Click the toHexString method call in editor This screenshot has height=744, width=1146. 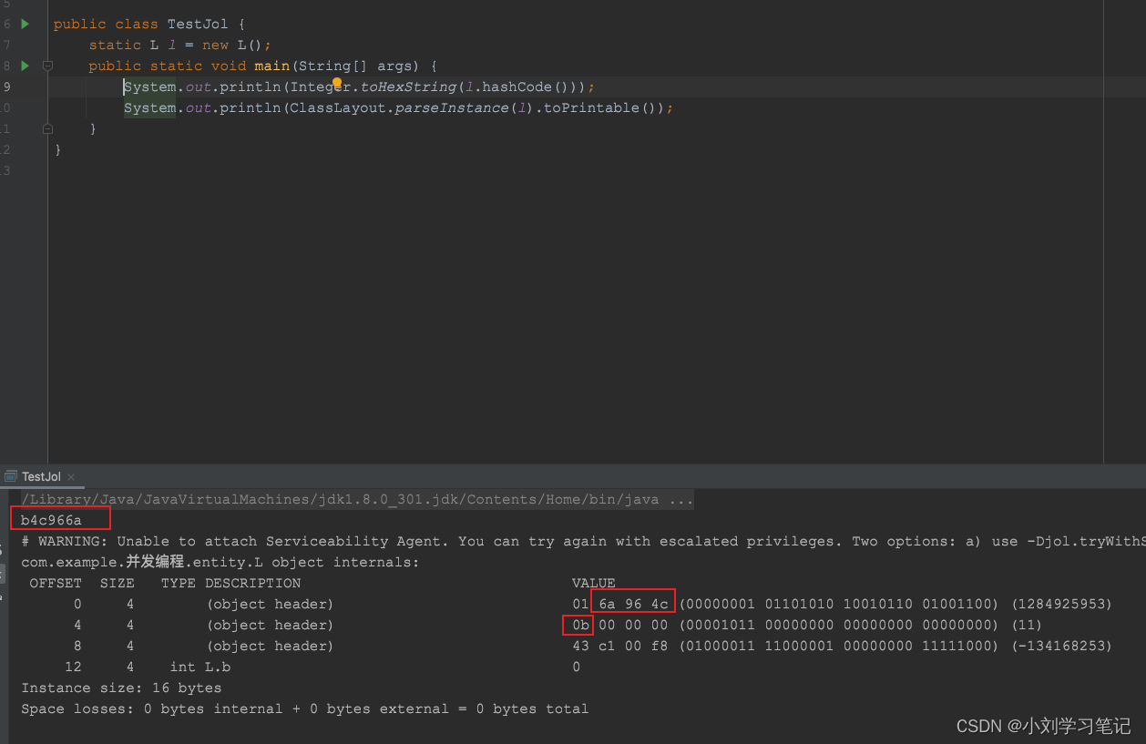(x=409, y=87)
